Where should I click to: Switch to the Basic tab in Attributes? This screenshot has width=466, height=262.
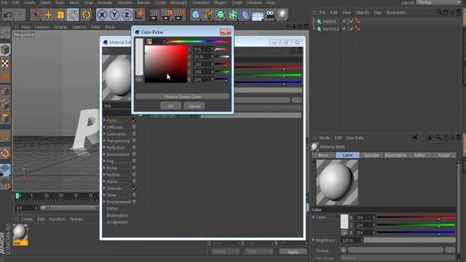point(323,155)
